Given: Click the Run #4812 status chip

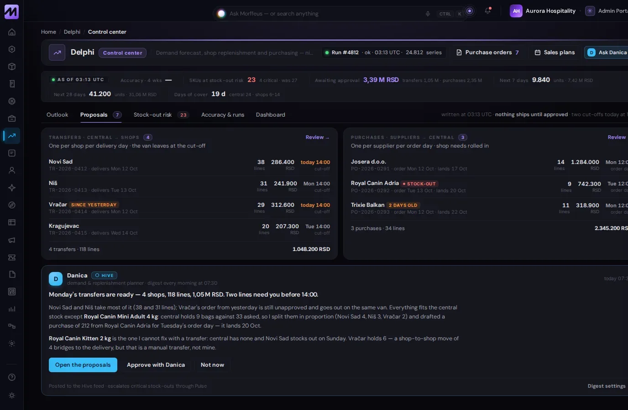Looking at the screenshot, I should (383, 52).
